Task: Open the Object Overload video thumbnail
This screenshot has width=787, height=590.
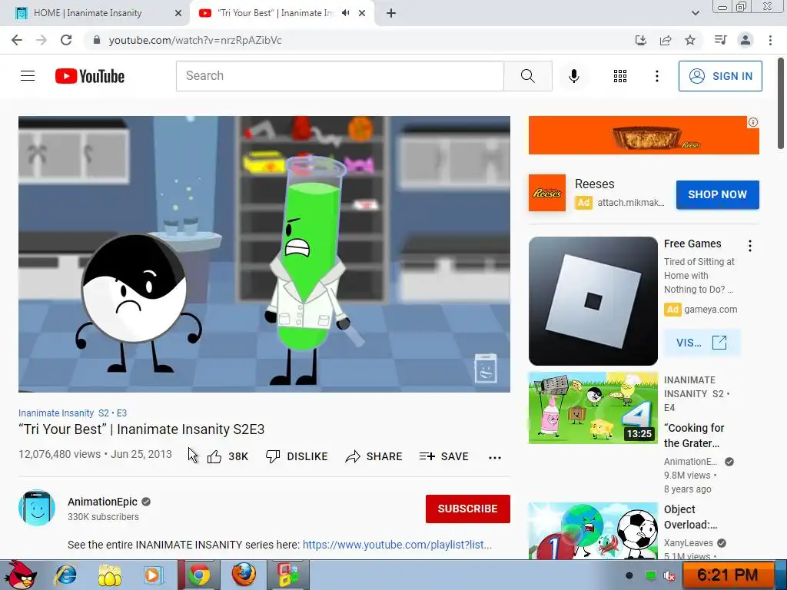Action: pyautogui.click(x=593, y=531)
